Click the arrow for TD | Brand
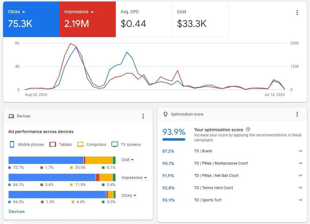 (300, 151)
